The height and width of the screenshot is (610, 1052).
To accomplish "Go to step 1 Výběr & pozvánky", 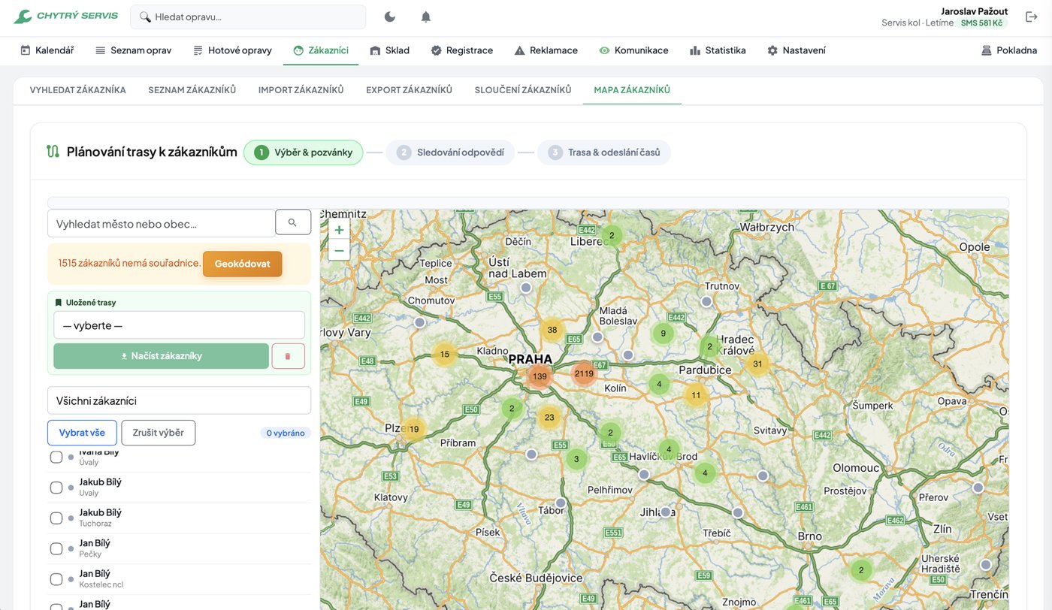I will coord(304,152).
